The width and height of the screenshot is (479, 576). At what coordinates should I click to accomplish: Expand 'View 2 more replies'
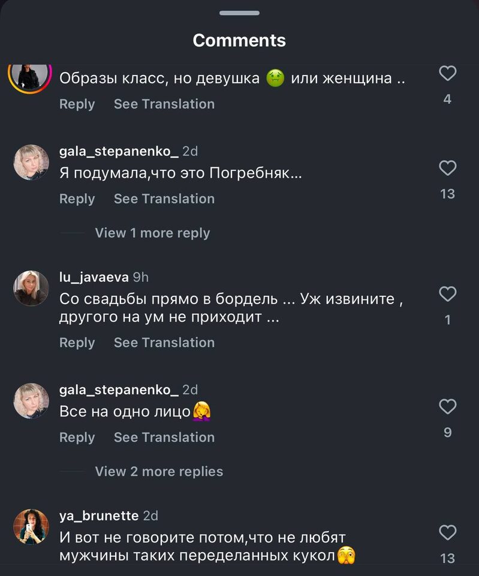pyautogui.click(x=159, y=472)
